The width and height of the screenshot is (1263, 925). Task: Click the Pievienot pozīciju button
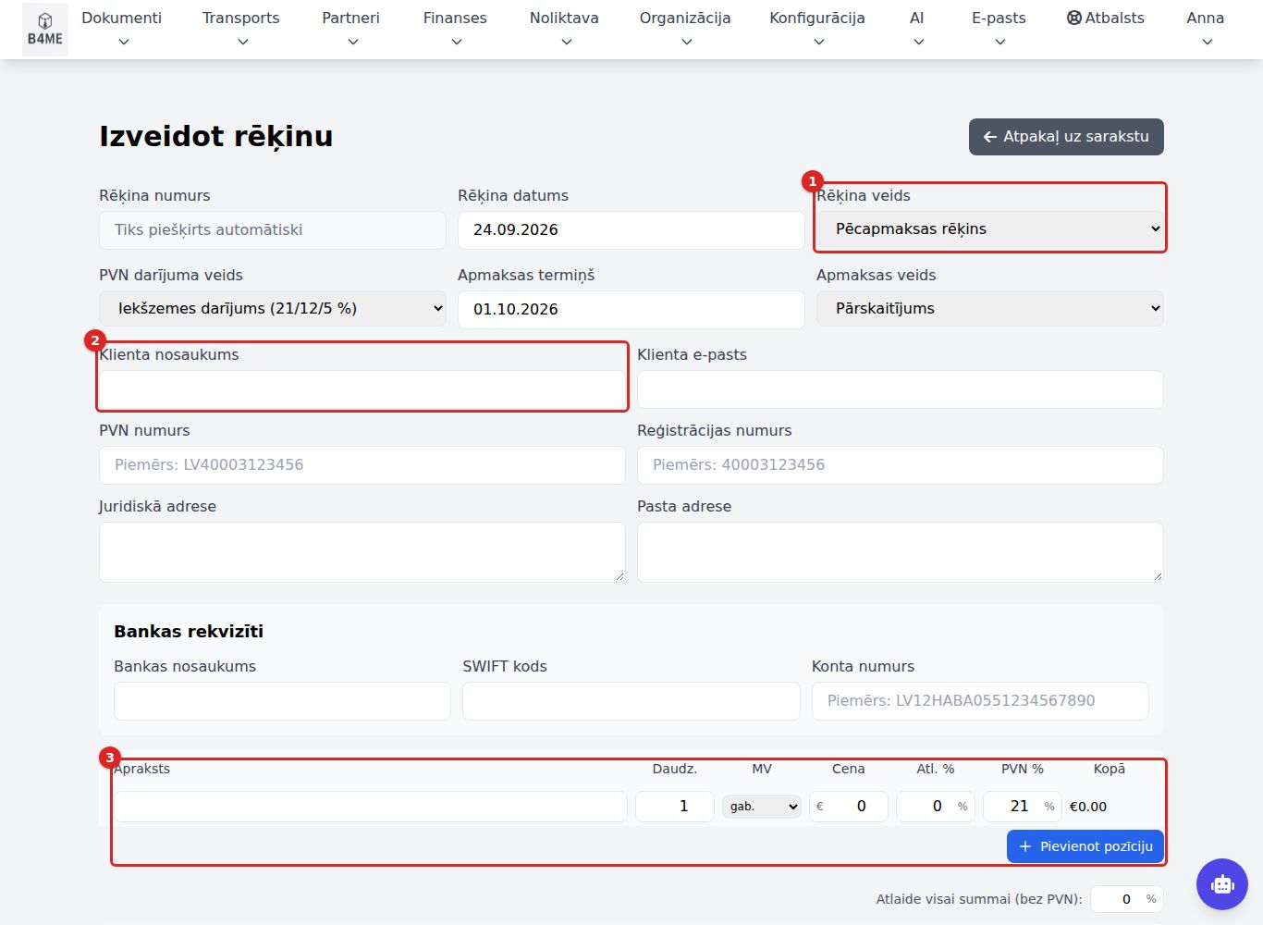tap(1085, 846)
